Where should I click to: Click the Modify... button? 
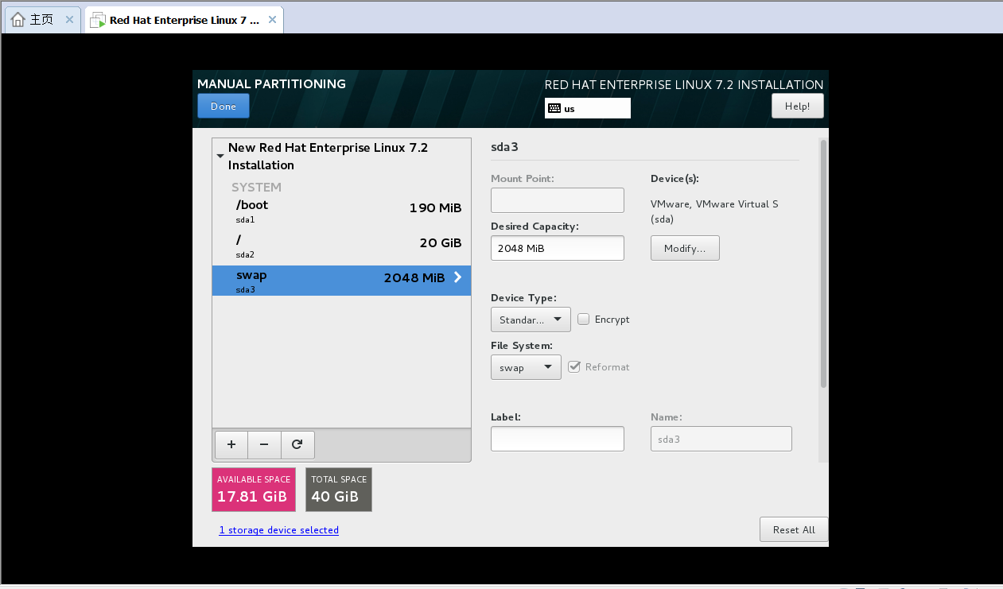(x=685, y=248)
